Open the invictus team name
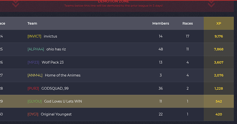The width and height of the screenshot is (237, 124). 50,36
